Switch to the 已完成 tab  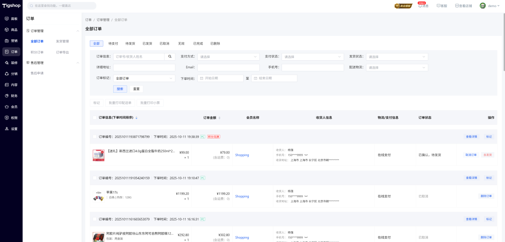(x=198, y=43)
